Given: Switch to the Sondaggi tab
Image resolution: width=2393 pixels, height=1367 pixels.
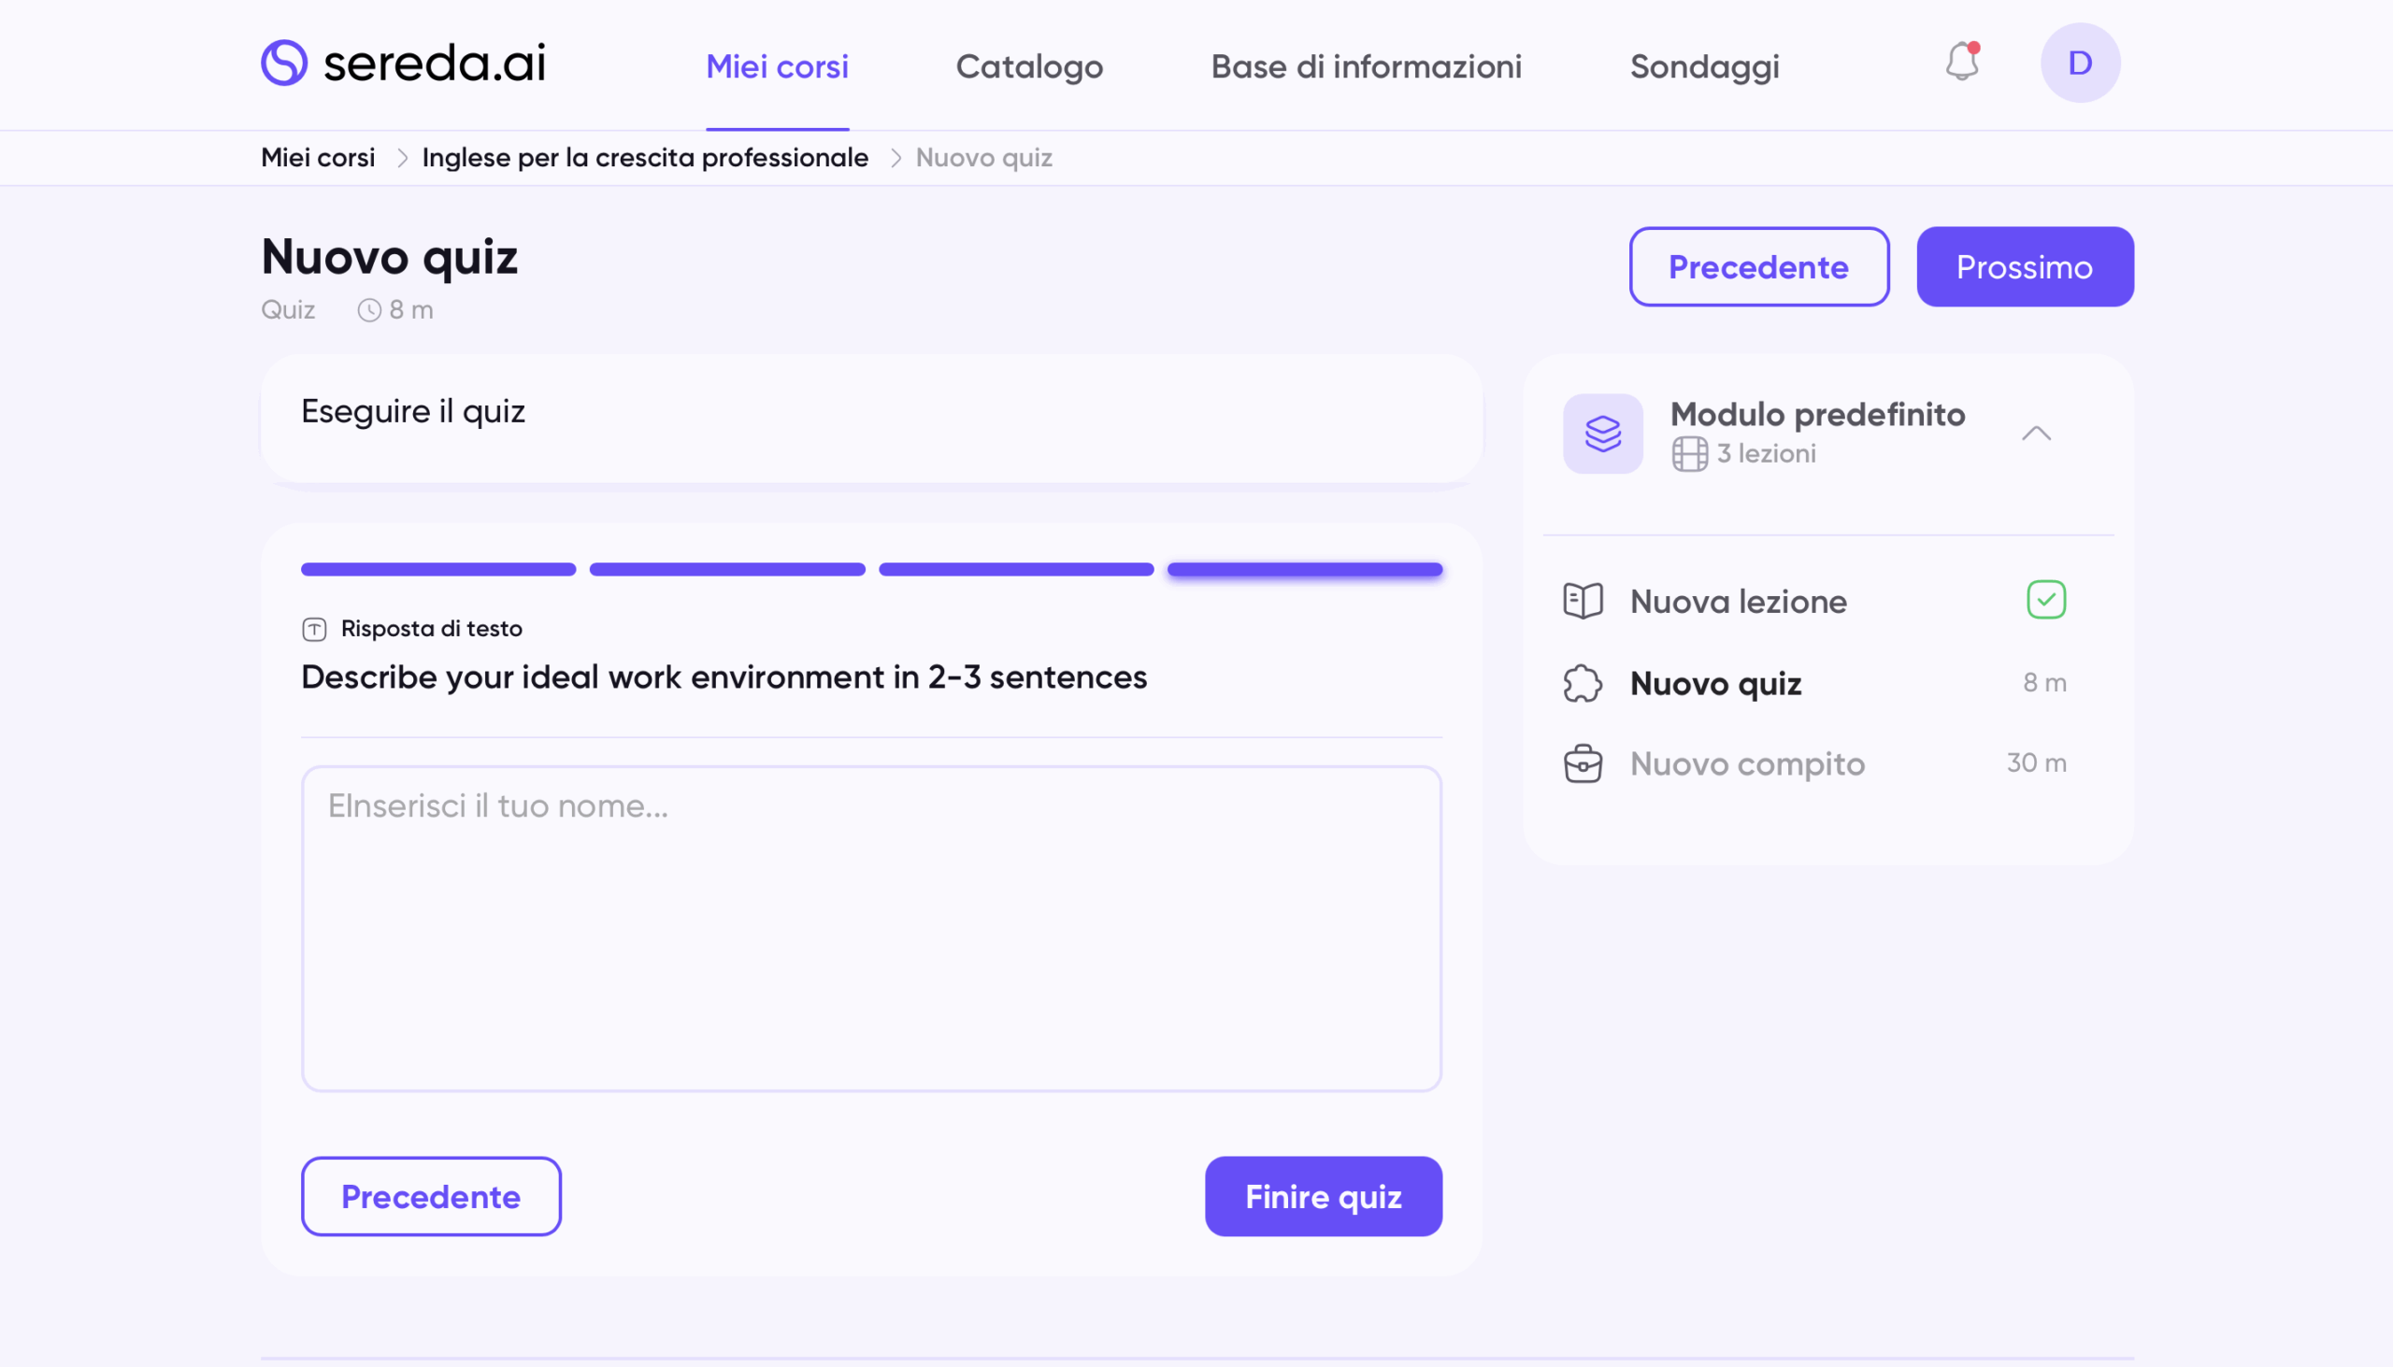Looking at the screenshot, I should coord(1704,66).
